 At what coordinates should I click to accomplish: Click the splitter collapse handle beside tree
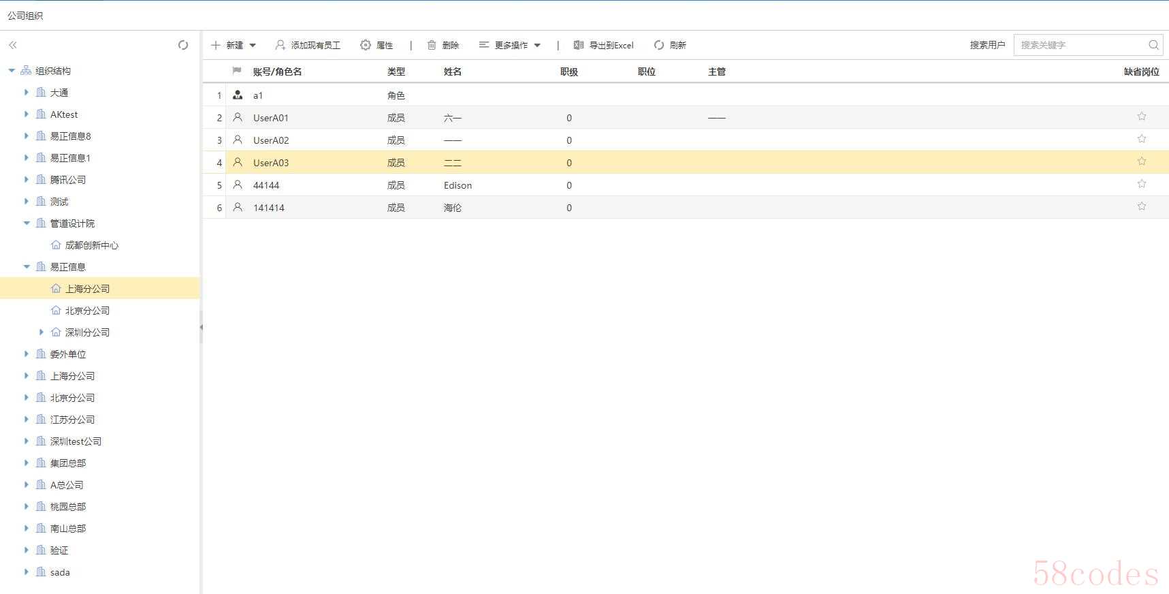(x=201, y=327)
